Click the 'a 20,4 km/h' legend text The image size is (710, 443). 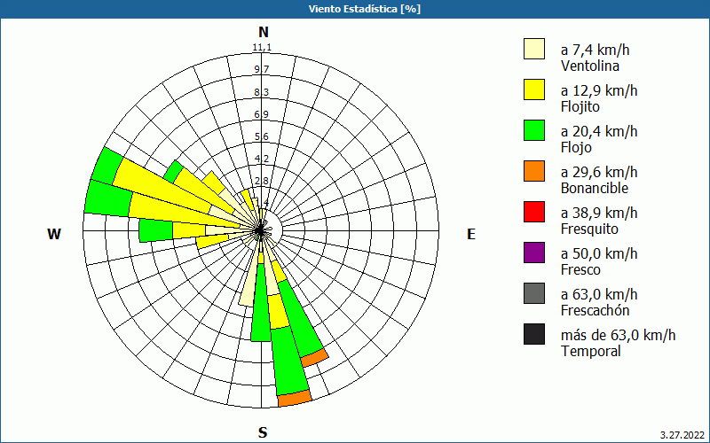[x=599, y=131]
